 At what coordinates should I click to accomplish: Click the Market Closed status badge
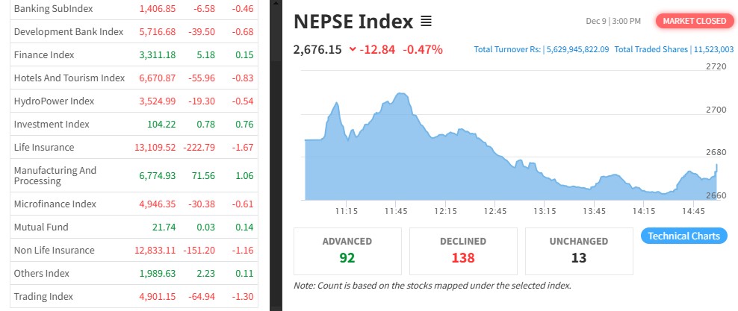[x=694, y=21]
